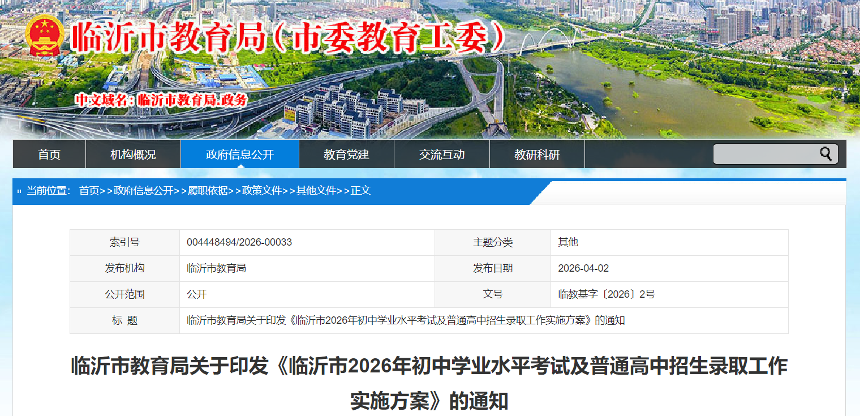Select the 政府信息公开 navigation tab
860x416 pixels.
point(240,154)
